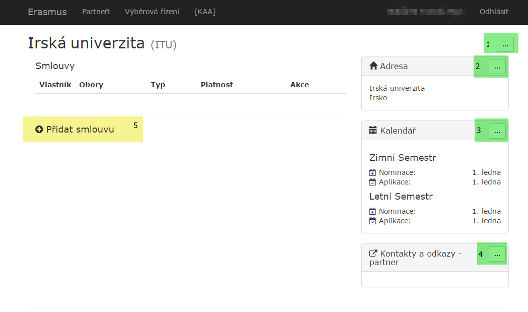
Task: Click summer semester Aplikace calendar-check icon
Action: [373, 221]
